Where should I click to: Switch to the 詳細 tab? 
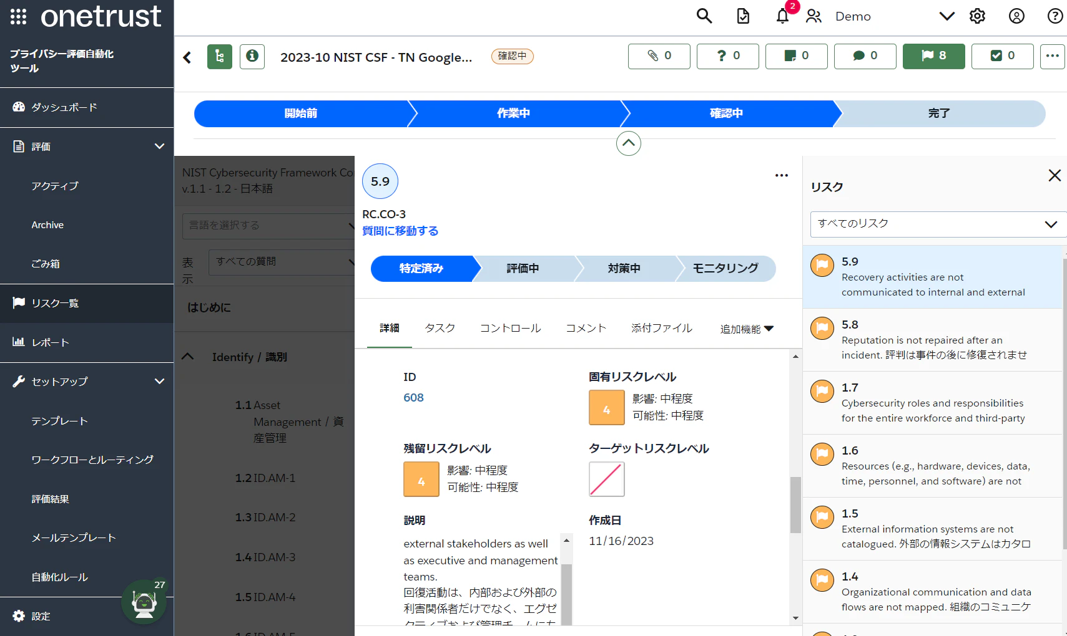point(390,328)
